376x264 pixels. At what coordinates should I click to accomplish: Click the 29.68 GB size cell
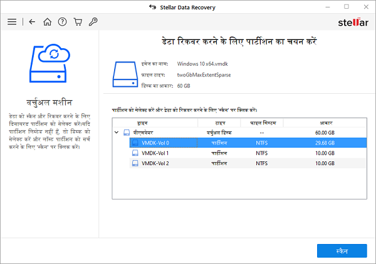click(x=325, y=143)
